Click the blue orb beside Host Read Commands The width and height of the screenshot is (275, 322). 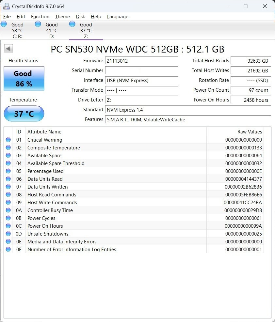click(8, 194)
